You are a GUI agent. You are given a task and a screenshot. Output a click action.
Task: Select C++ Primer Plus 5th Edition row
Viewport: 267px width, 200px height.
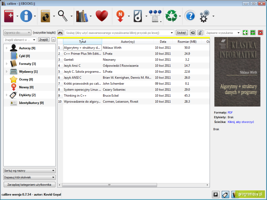click(x=133, y=53)
